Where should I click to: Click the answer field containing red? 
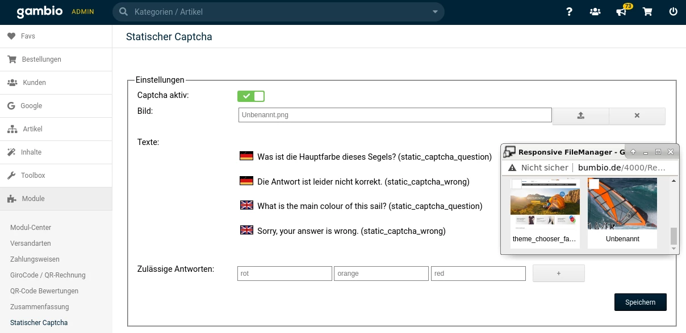pos(478,274)
